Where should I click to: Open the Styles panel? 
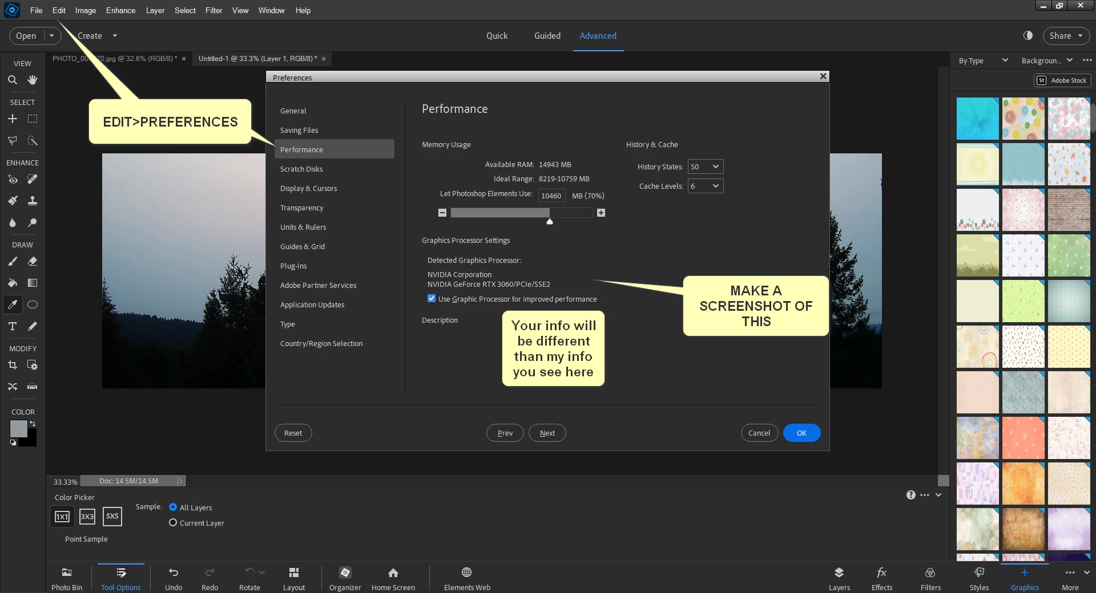pos(979,578)
